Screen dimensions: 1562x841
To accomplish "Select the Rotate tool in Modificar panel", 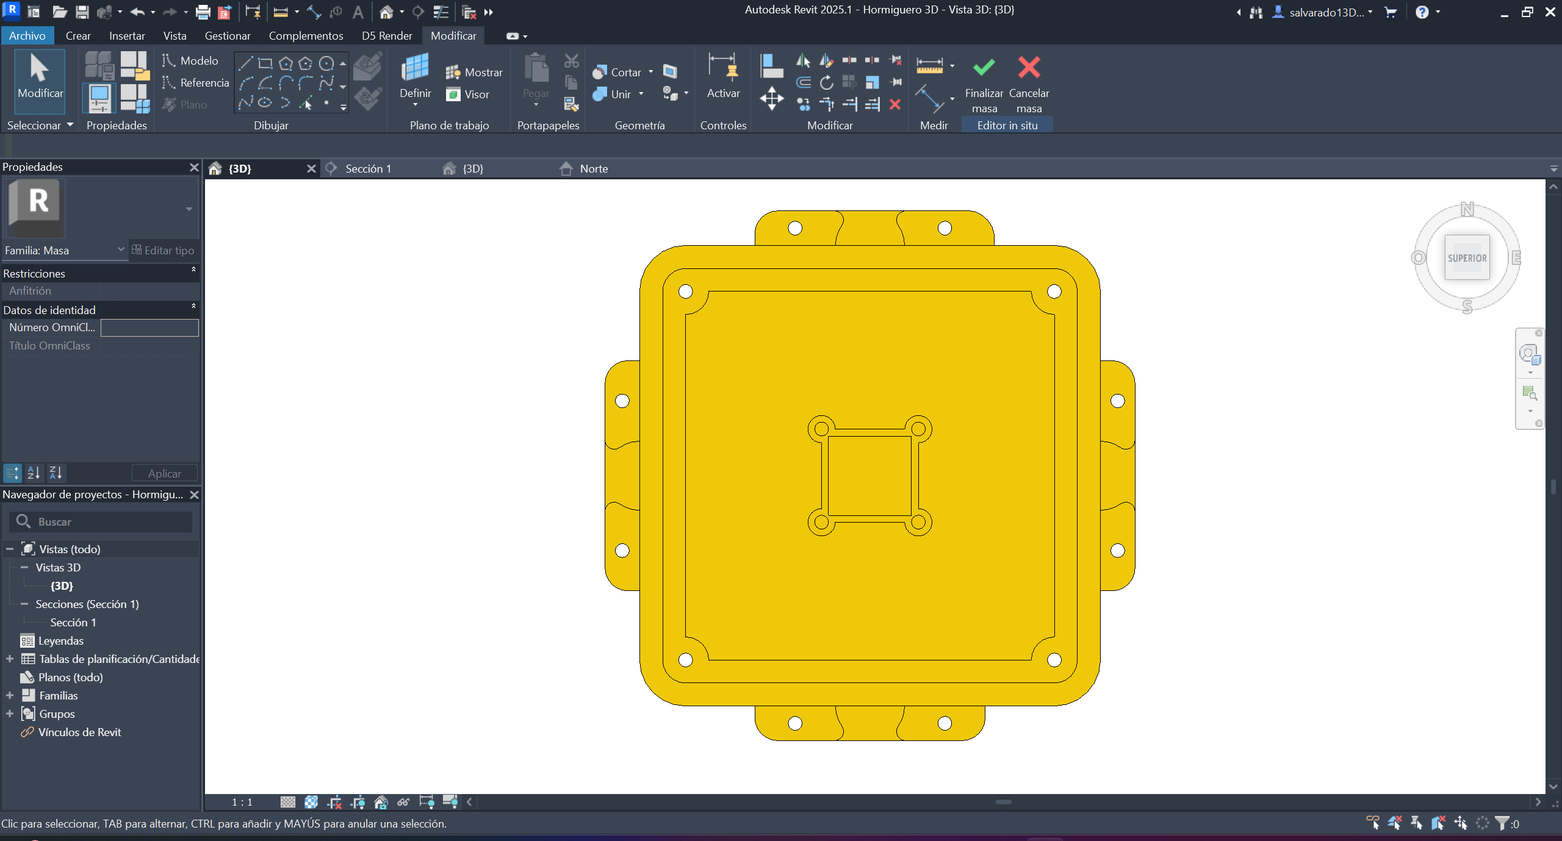I will pos(826,82).
